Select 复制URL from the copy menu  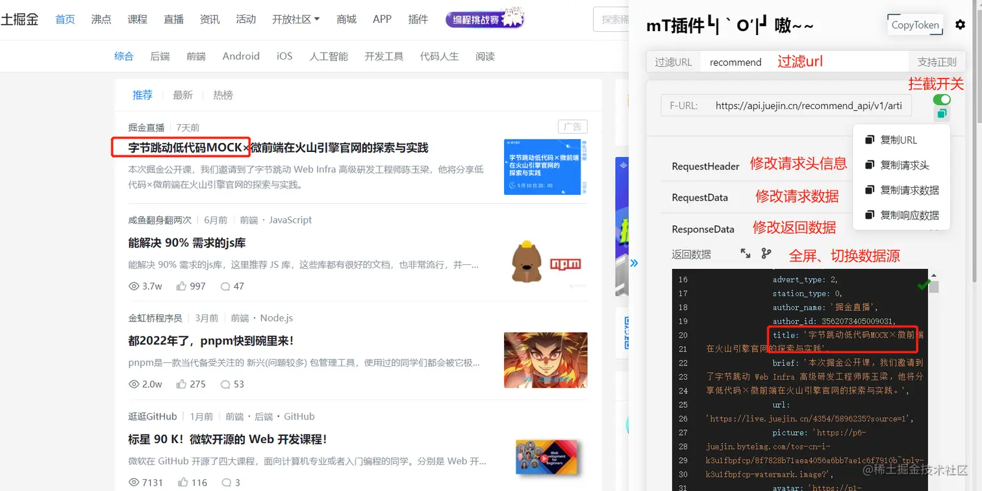coord(901,140)
